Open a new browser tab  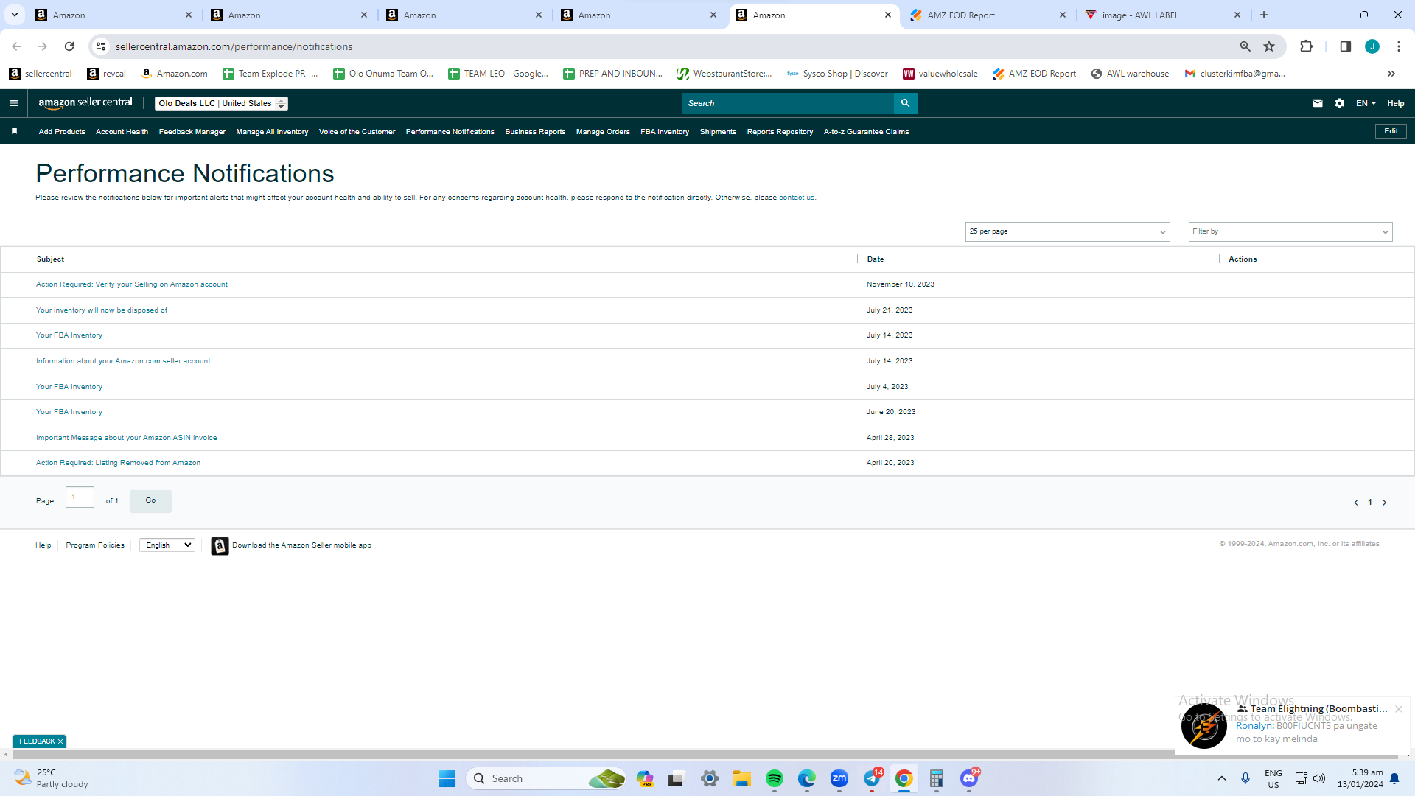1264,15
